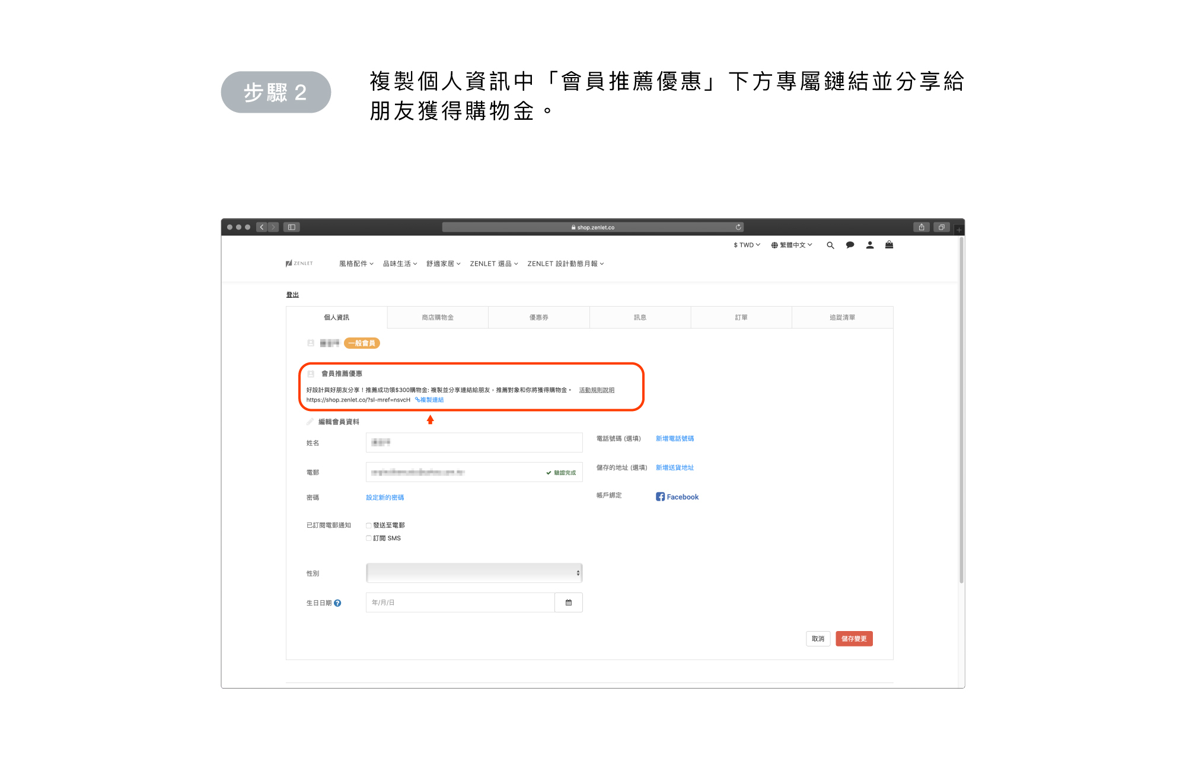The height and width of the screenshot is (771, 1186).
Task: Toggle the browser sidebar button
Action: [x=292, y=227]
